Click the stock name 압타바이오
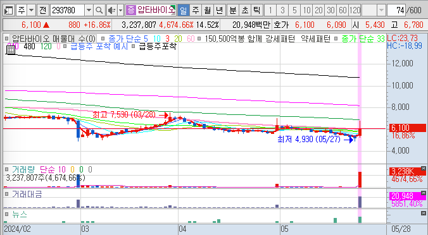The height and width of the screenshot is (235, 428). 156,10
